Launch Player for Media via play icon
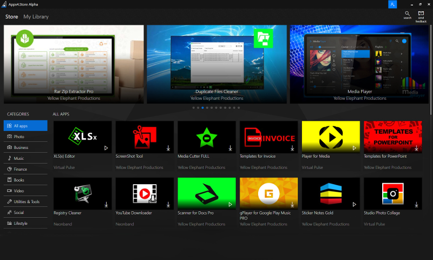The image size is (433, 260). point(355,148)
